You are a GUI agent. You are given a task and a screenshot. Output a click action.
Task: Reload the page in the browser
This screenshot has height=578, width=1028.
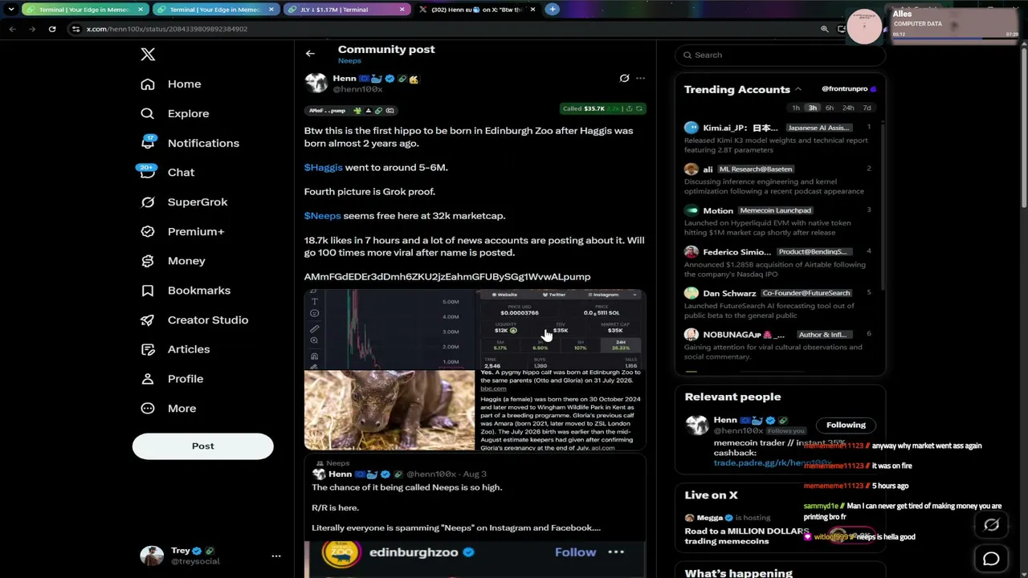pyautogui.click(x=52, y=29)
